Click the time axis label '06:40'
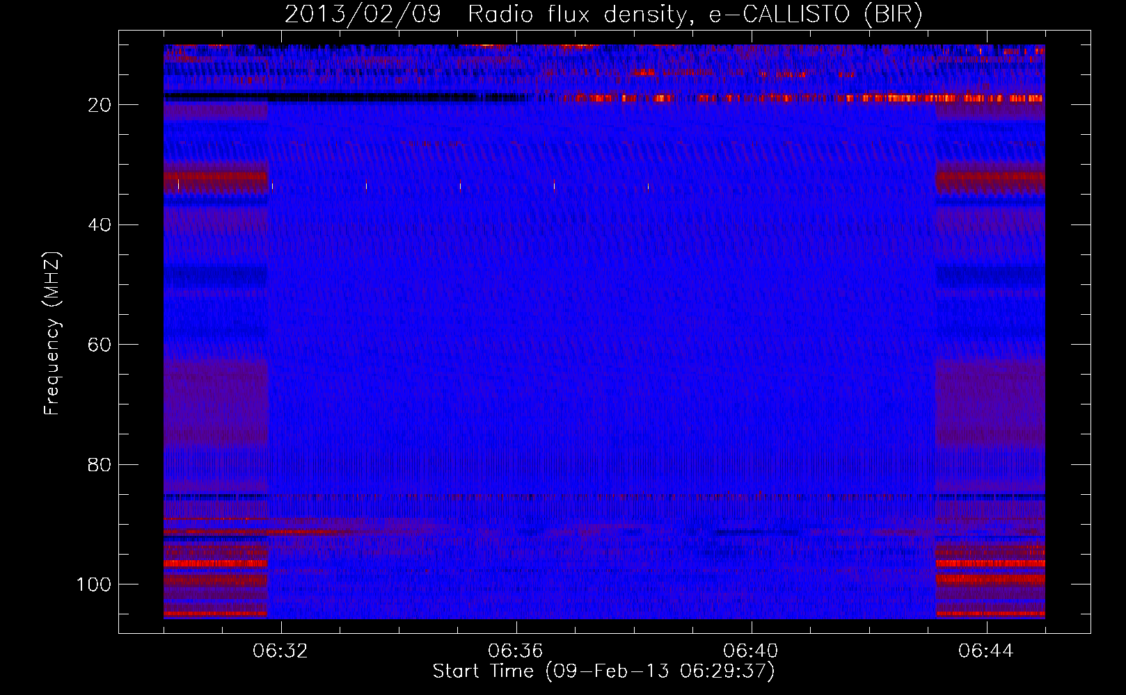 pos(751,651)
